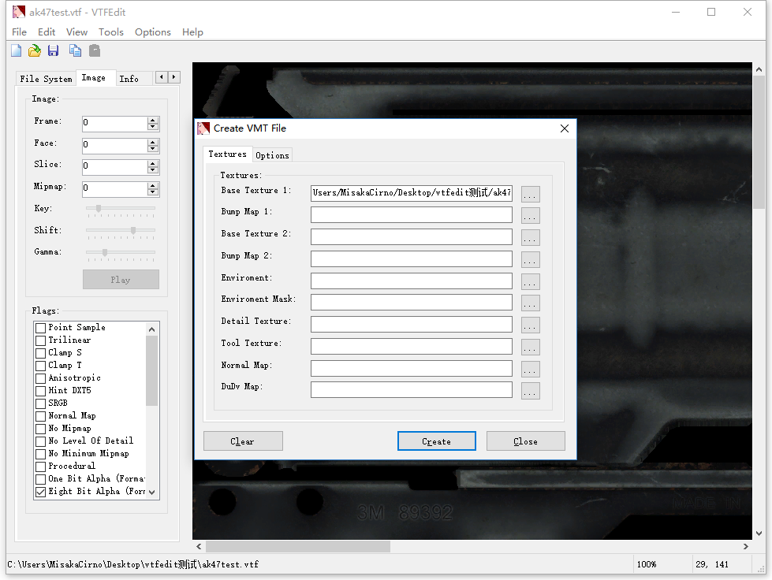Switch to the Info tab
The width and height of the screenshot is (772, 580).
coord(129,79)
